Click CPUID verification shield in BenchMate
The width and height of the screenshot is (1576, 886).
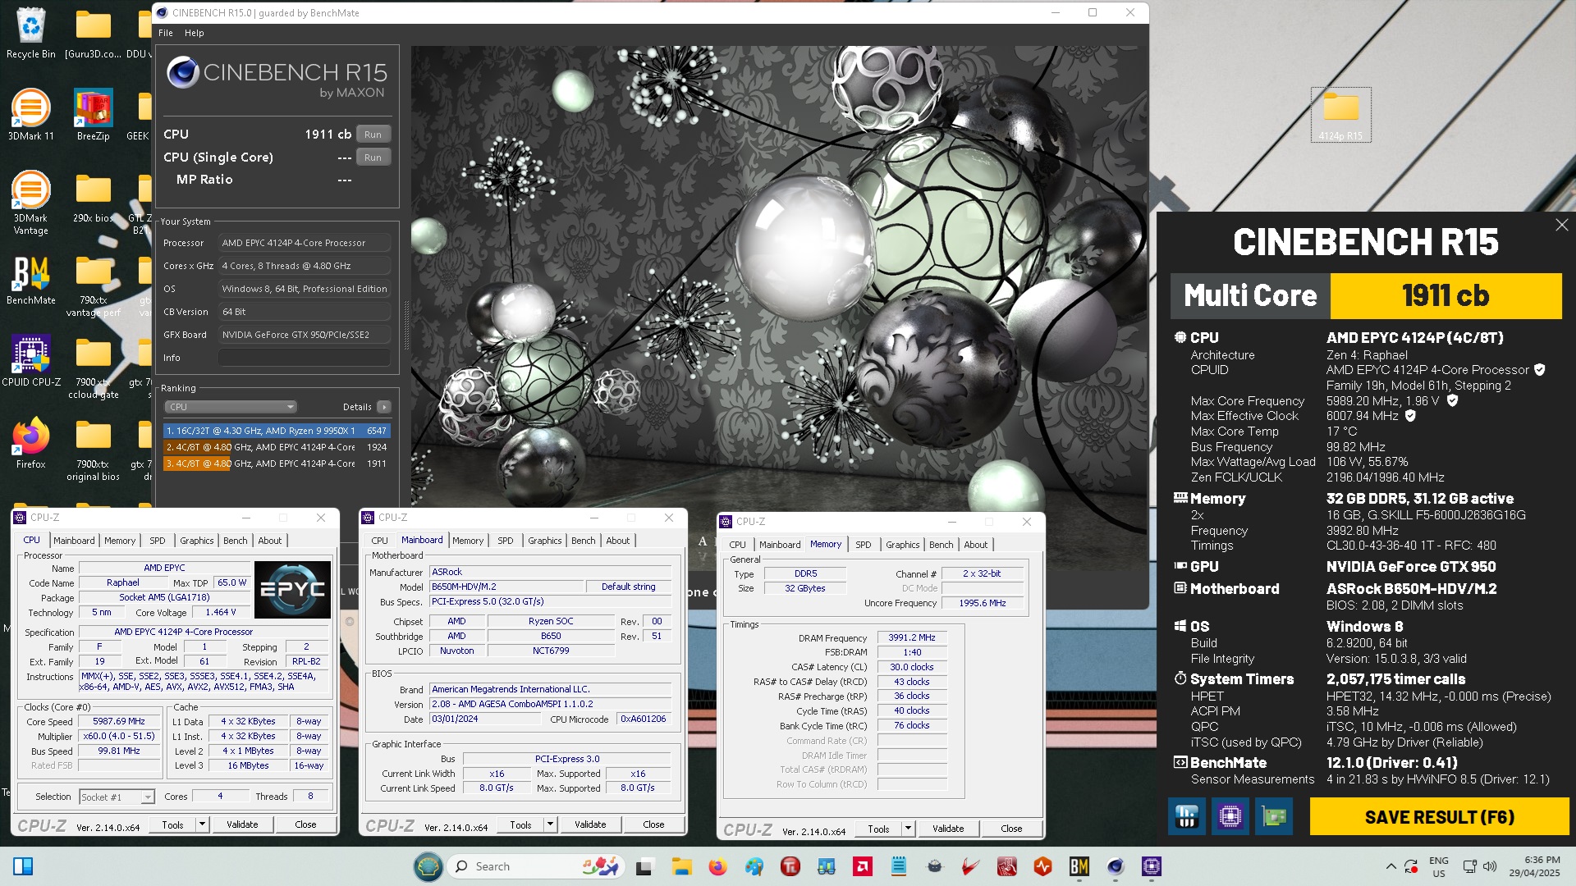point(1540,370)
